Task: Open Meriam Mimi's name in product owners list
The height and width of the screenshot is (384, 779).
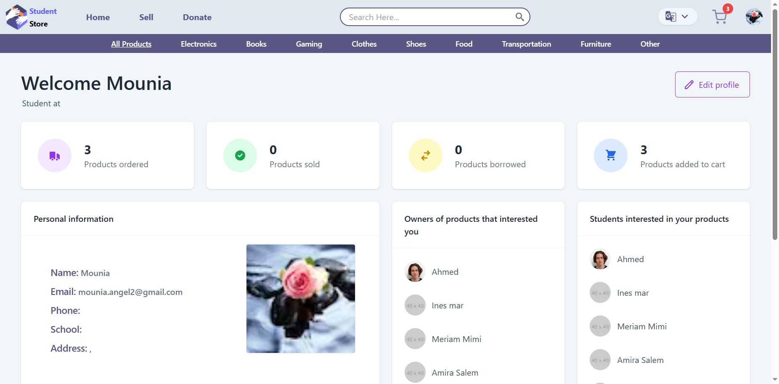Action: 456,339
